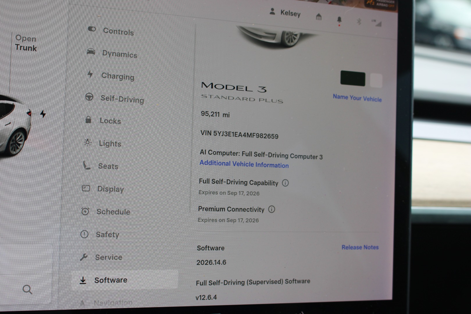Open Additional Vehicle Information link
471x314 pixels.
pos(244,164)
